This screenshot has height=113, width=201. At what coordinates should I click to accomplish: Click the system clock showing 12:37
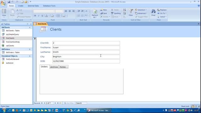[x=196, y=110]
